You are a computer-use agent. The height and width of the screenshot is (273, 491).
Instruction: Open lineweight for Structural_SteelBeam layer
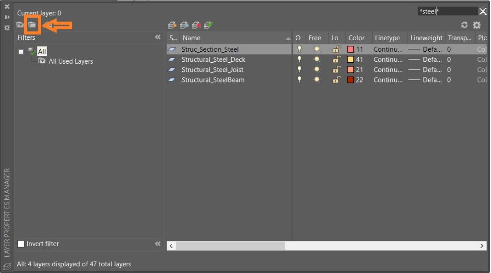(x=426, y=80)
